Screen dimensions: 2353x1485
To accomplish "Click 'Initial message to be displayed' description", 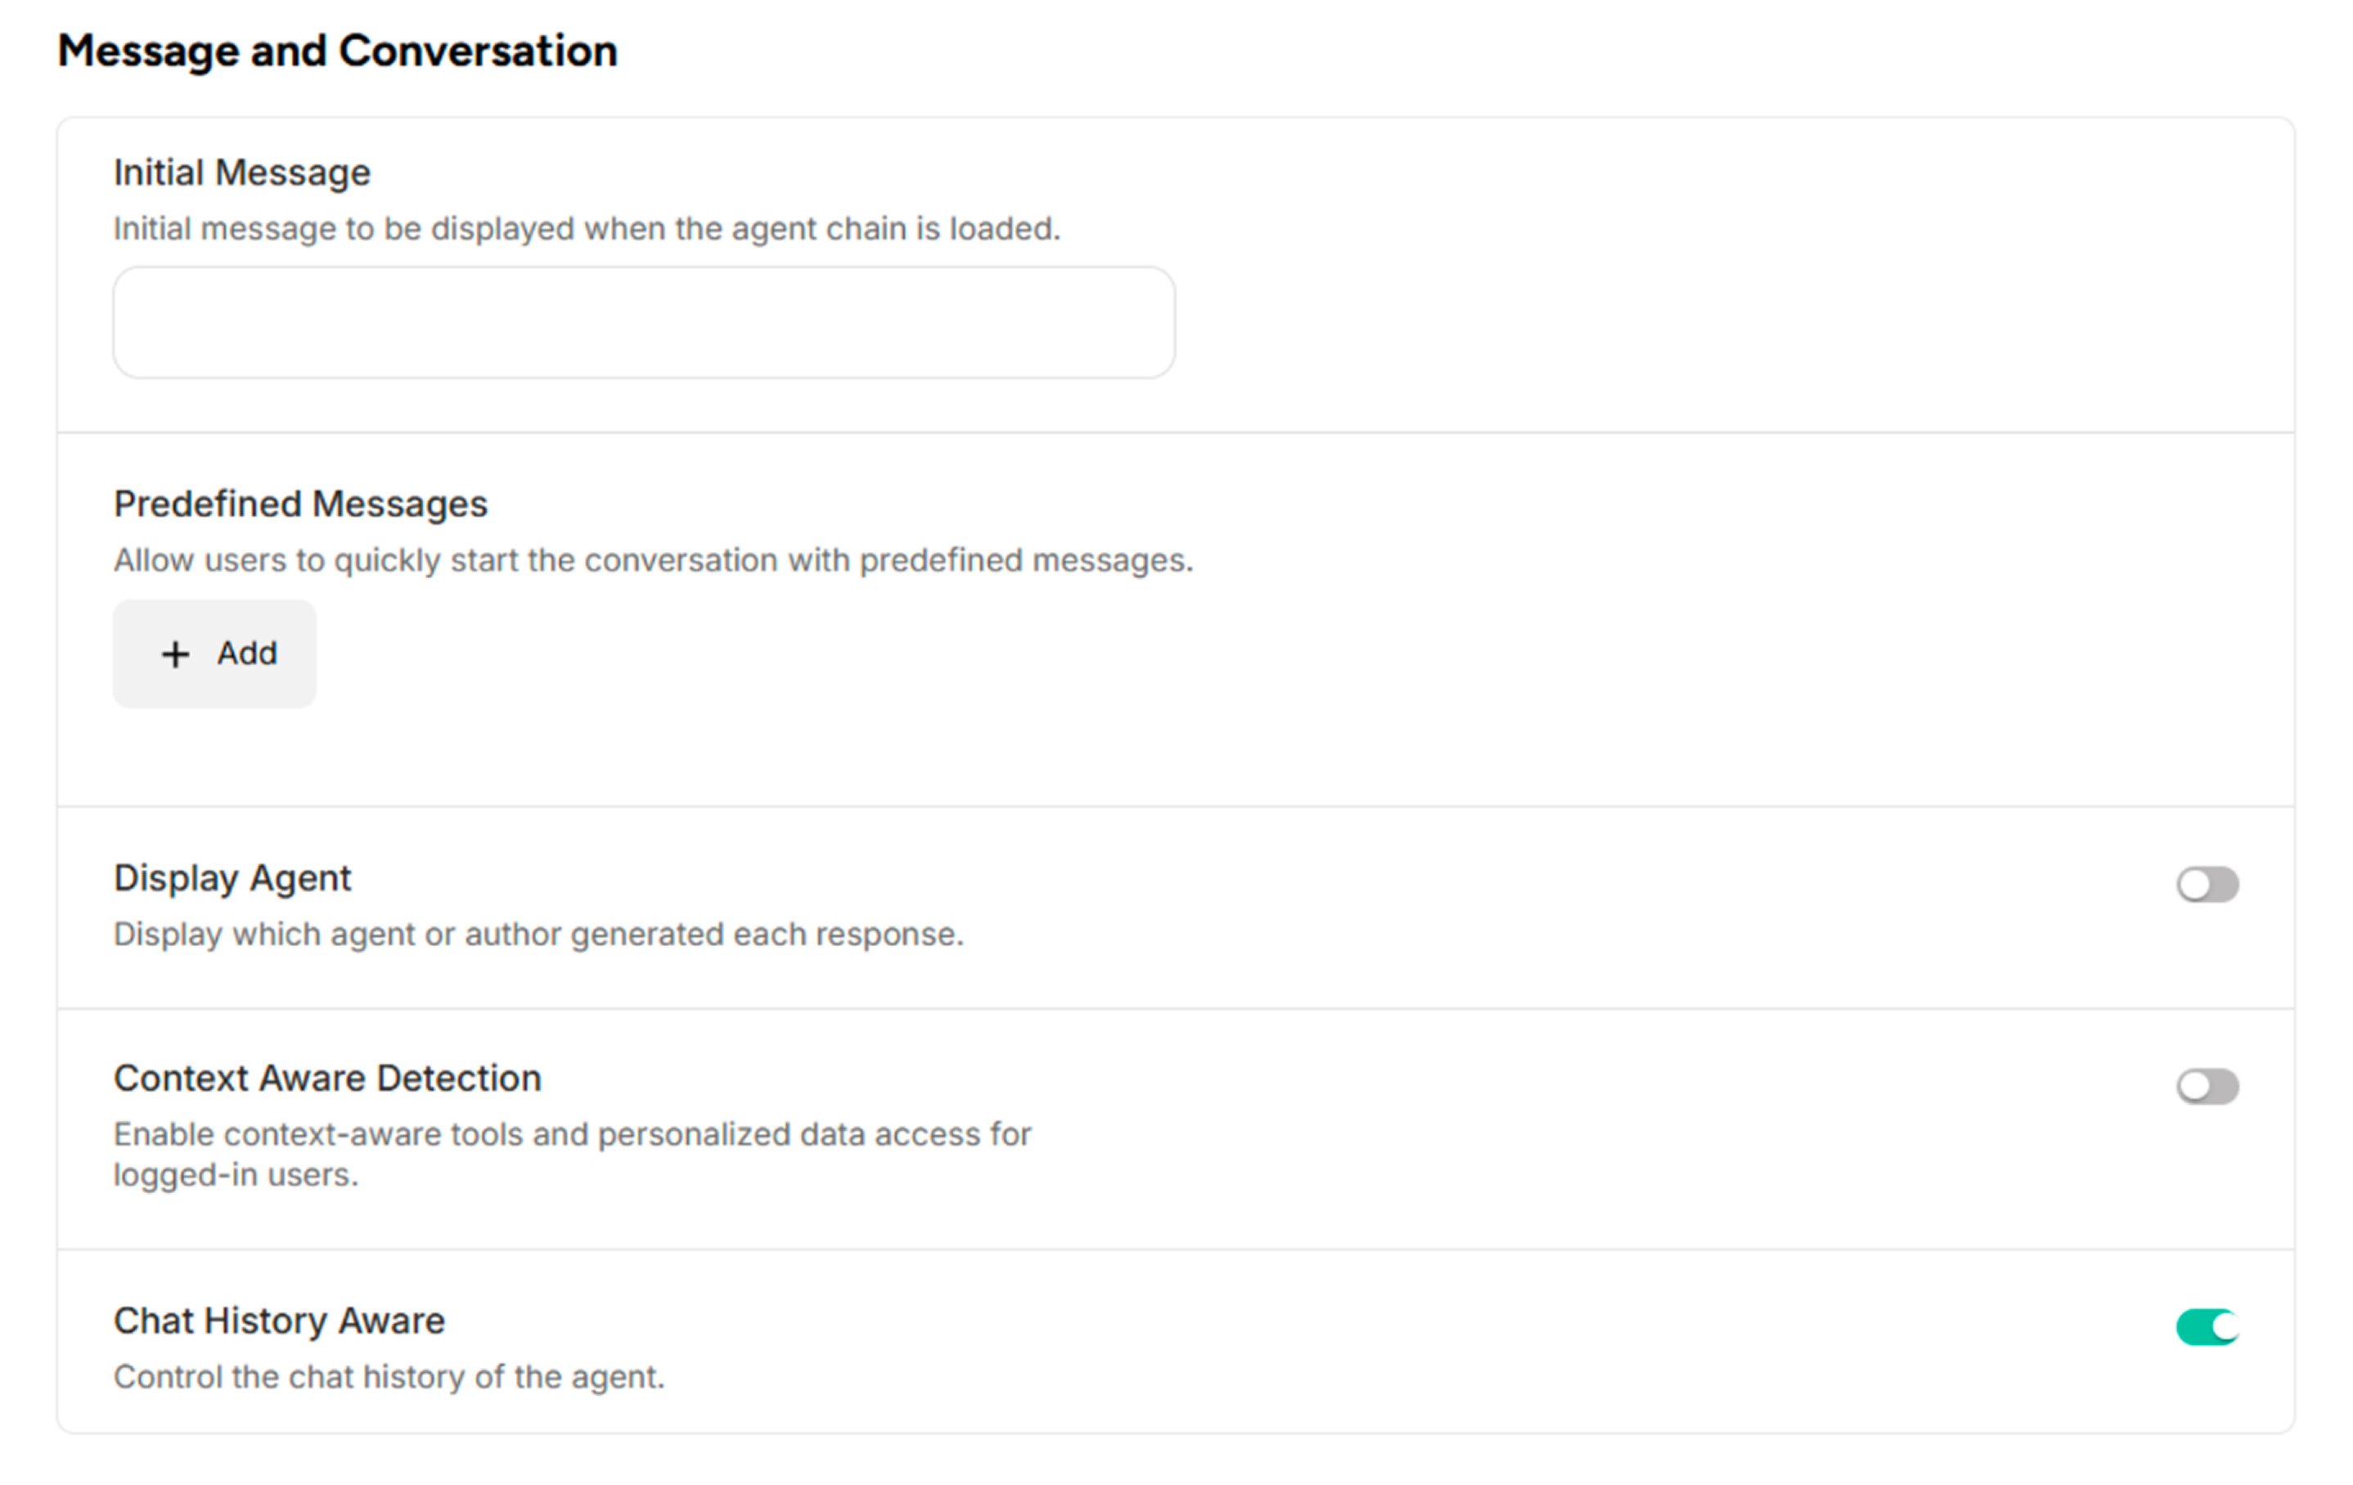I will click(x=587, y=229).
